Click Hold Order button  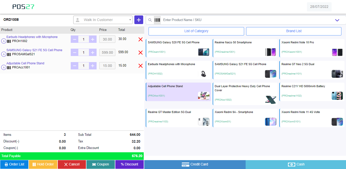[43, 164]
